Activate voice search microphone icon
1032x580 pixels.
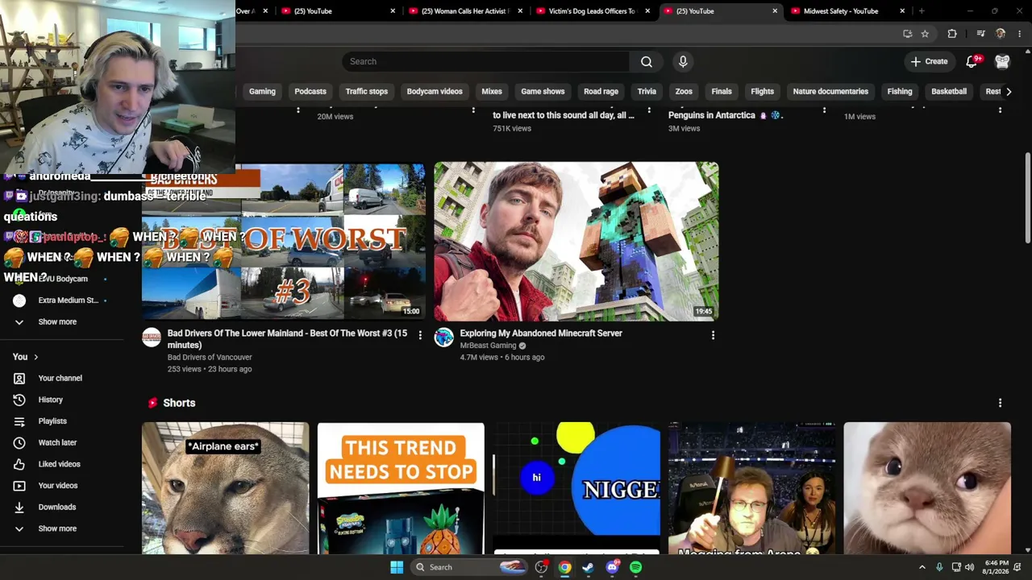tap(683, 61)
